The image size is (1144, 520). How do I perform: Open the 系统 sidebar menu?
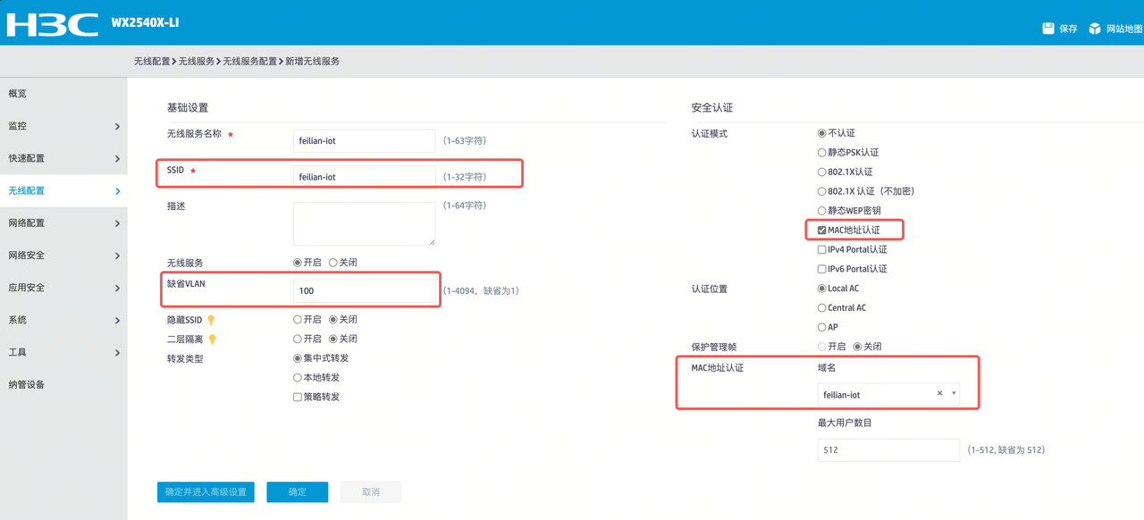[x=63, y=320]
